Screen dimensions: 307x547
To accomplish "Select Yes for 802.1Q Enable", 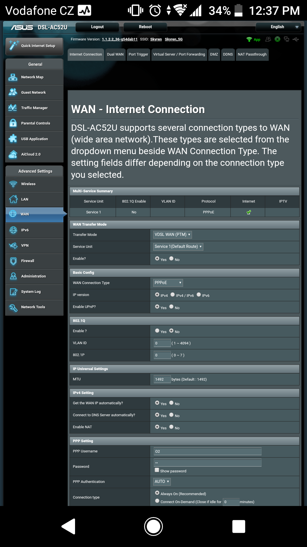I will pos(157,331).
